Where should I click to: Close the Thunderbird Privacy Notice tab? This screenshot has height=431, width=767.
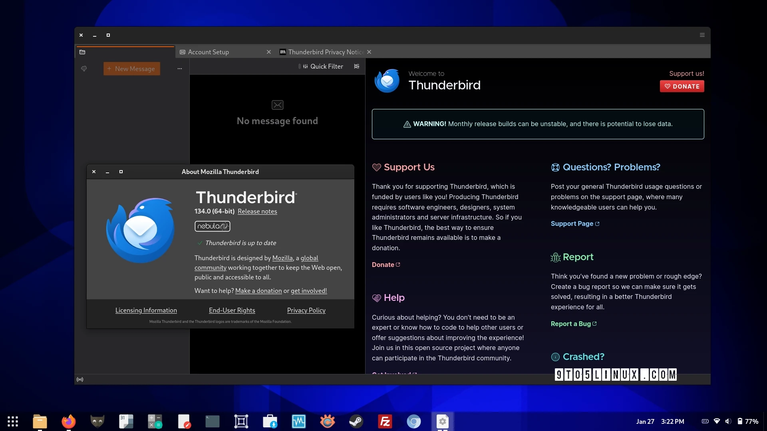(x=369, y=52)
